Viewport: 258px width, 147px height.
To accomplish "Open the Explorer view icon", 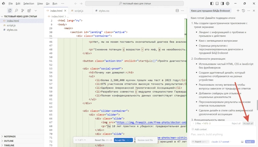I will tap(10, 11).
